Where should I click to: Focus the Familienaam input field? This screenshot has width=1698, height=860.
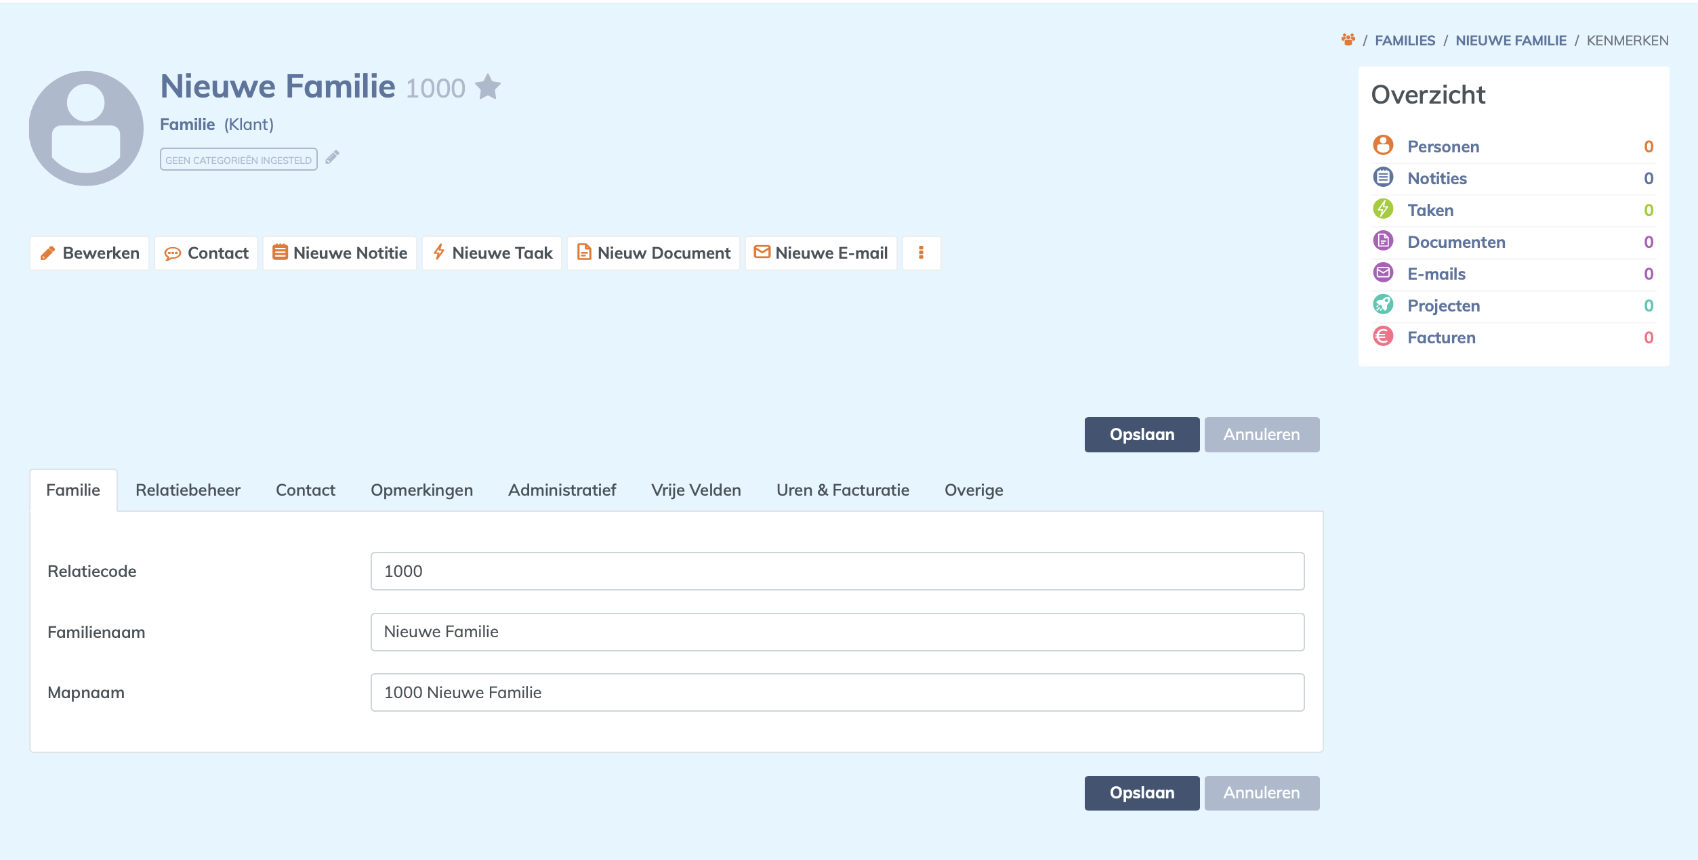click(x=837, y=632)
